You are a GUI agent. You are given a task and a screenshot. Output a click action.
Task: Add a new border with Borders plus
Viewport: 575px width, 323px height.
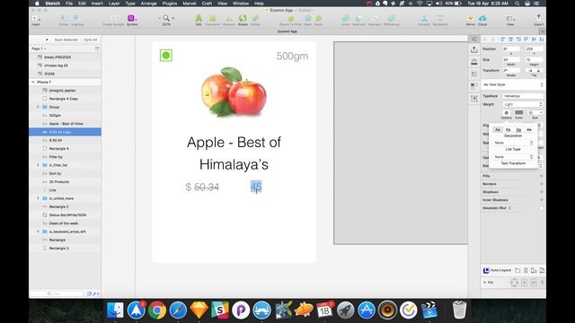541,184
